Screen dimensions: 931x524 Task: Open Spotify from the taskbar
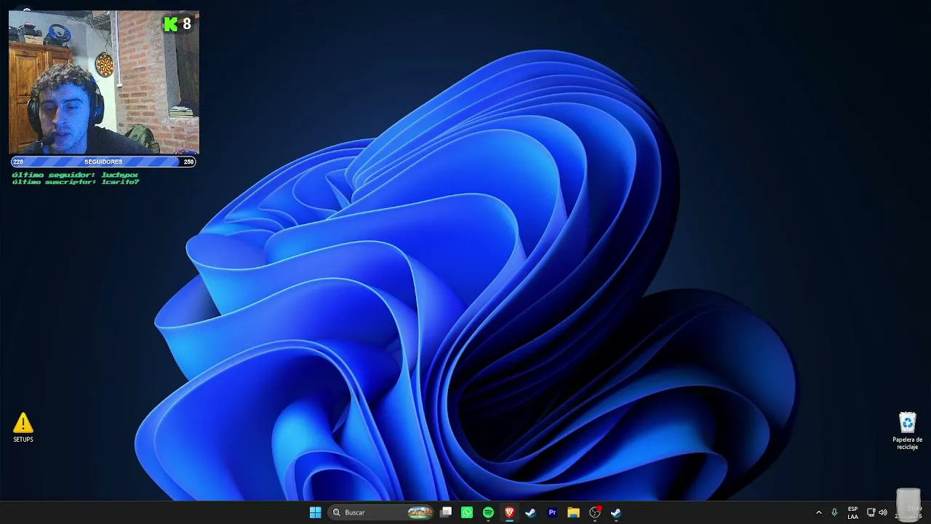pos(488,512)
